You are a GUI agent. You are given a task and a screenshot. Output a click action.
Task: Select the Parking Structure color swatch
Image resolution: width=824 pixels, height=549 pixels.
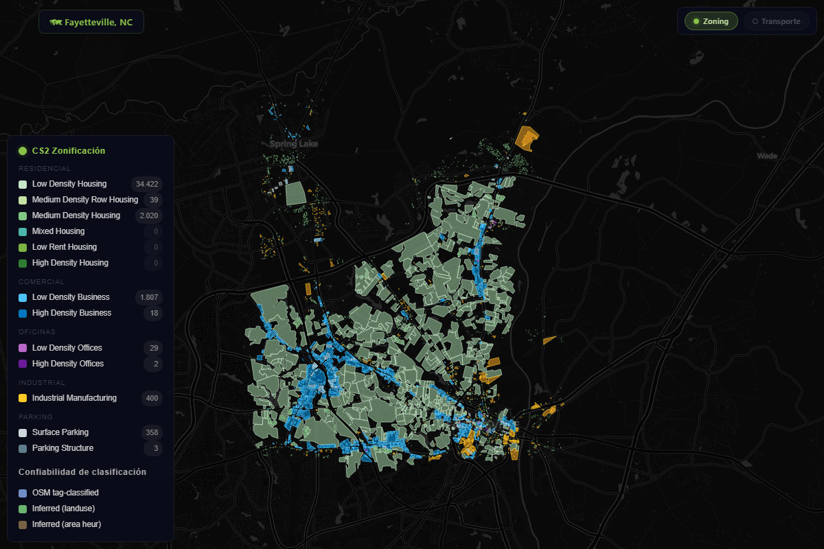click(23, 448)
